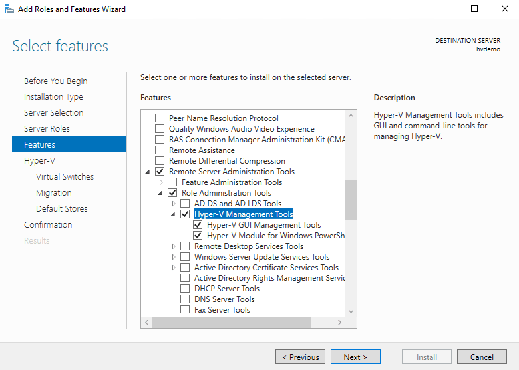Jump to the Confirmation step
This screenshot has width=519, height=370.
point(48,224)
